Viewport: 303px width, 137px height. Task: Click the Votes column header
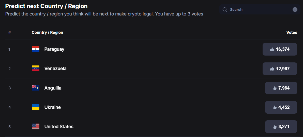pos(292,32)
